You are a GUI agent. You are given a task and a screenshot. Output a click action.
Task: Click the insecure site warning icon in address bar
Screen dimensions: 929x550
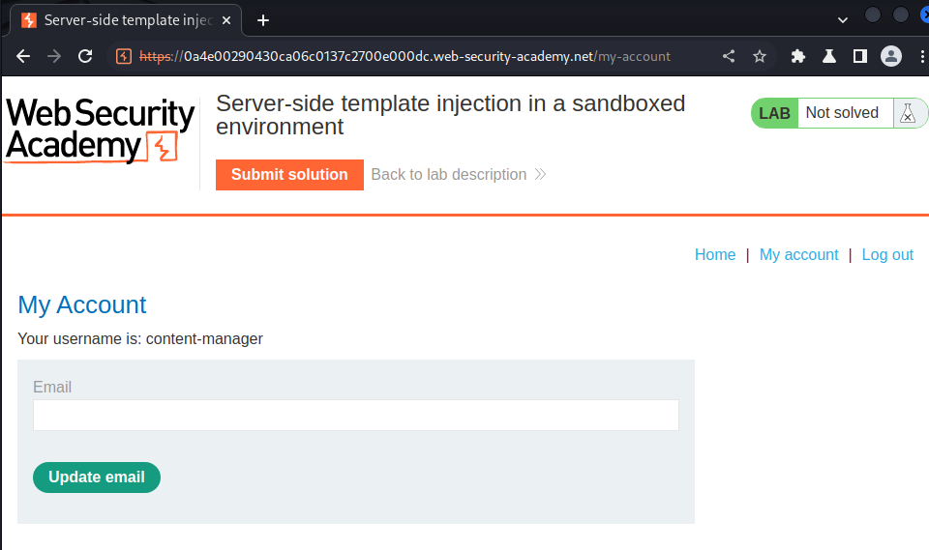124,56
